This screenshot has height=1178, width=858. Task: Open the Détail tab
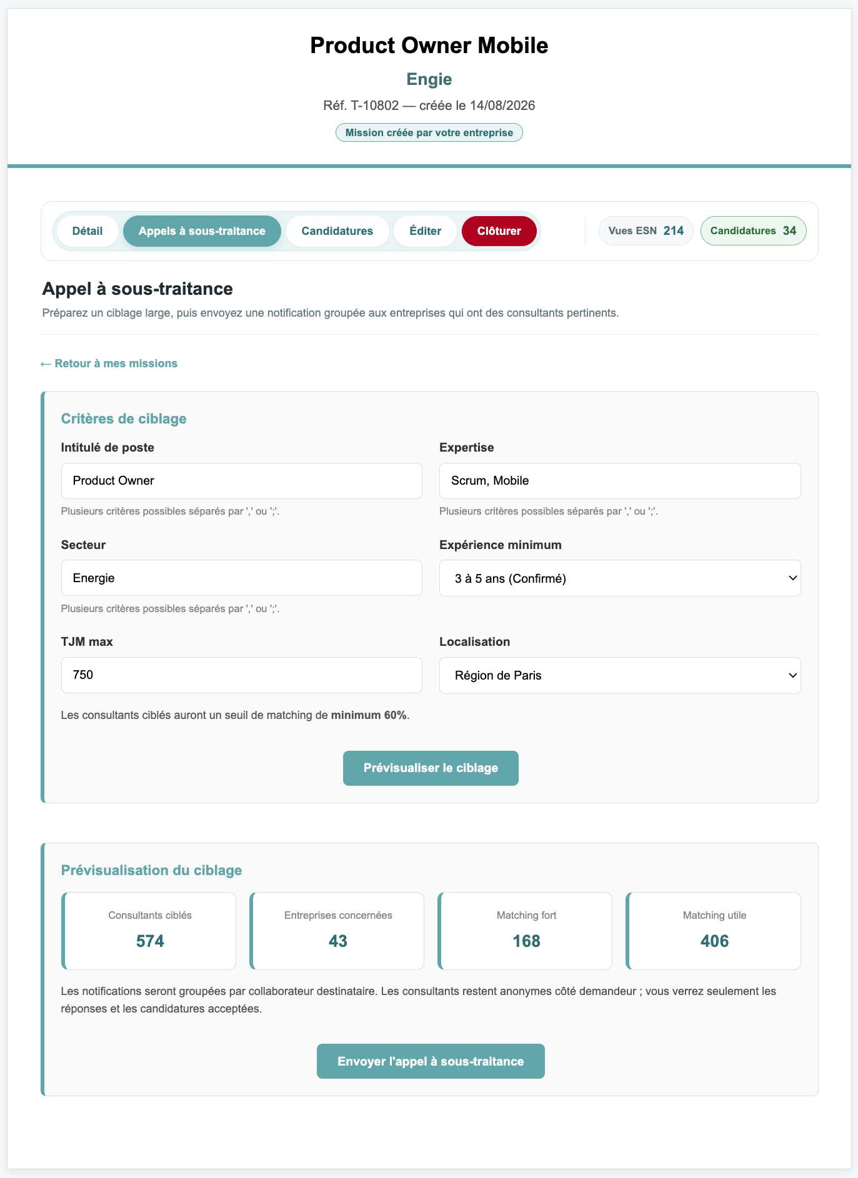(x=87, y=231)
